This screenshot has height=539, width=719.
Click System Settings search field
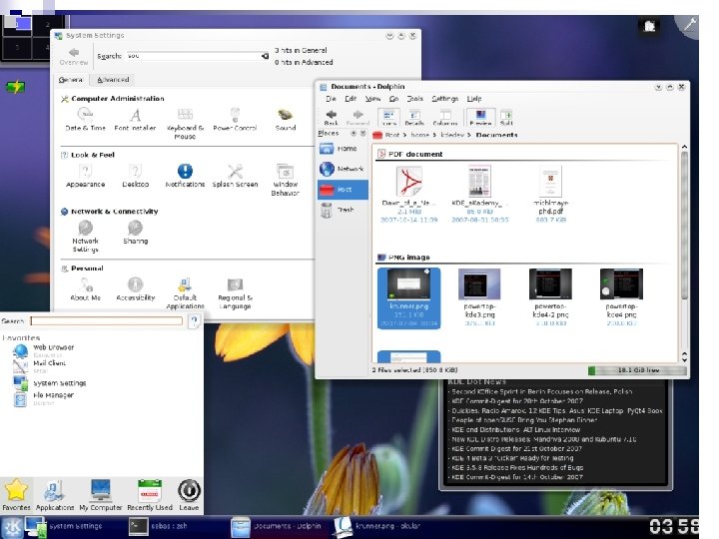click(194, 56)
